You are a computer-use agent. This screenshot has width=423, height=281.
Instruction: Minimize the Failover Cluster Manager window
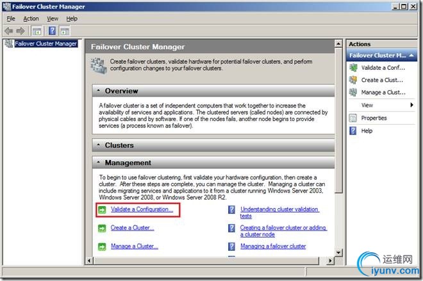[395, 6]
